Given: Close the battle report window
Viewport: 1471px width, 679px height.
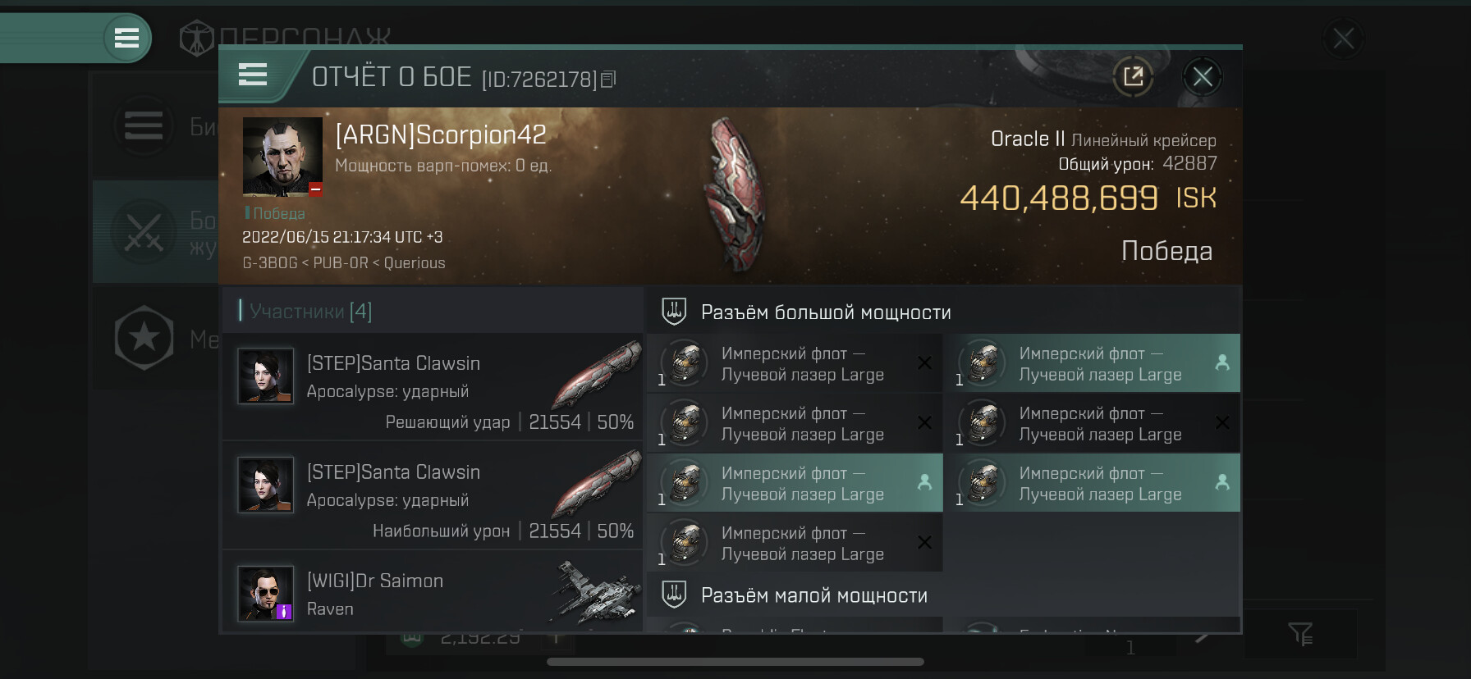Looking at the screenshot, I should 1203,77.
